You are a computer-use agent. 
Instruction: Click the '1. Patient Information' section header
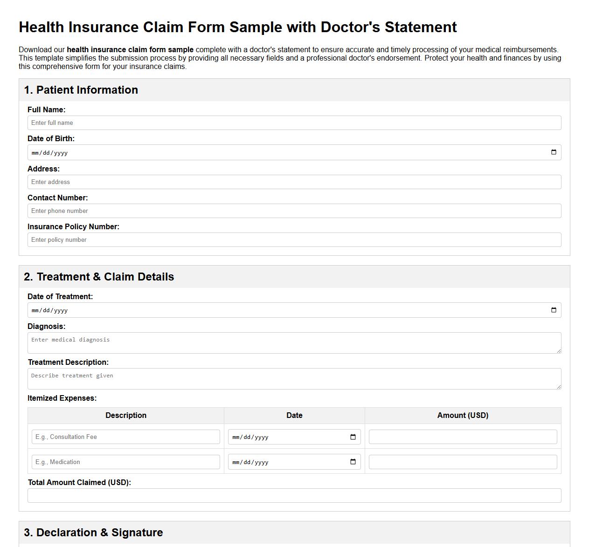tap(81, 90)
